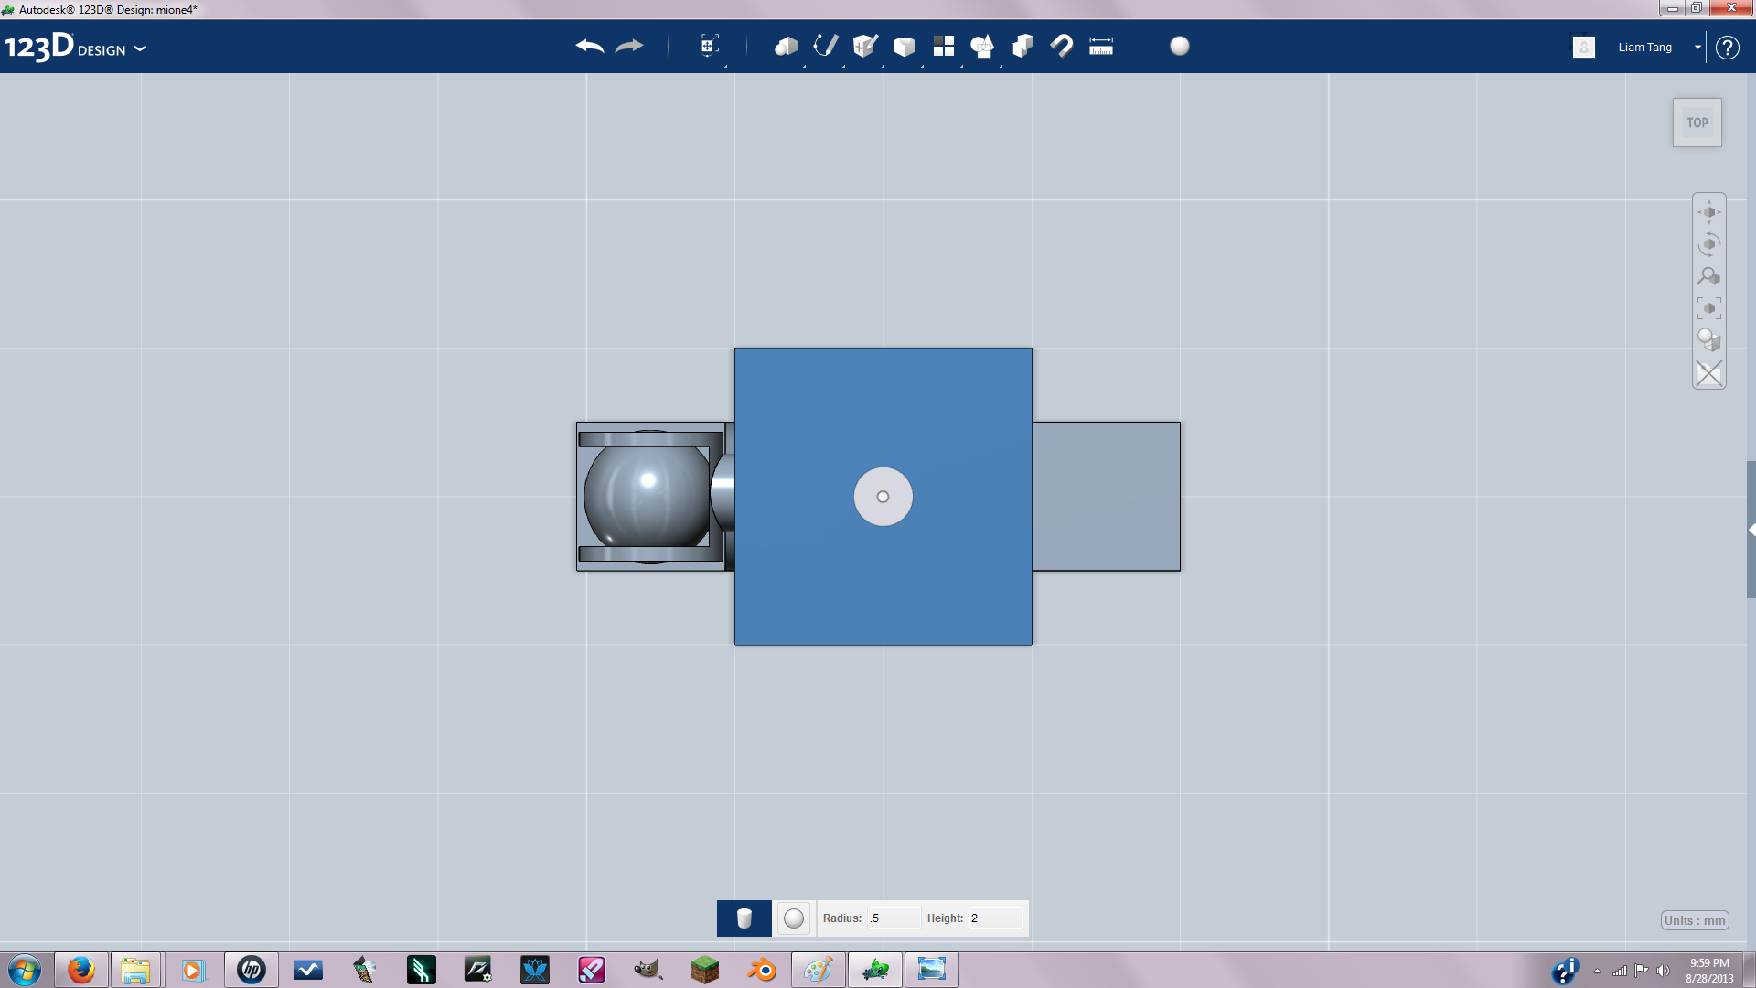Open Firefox from the taskbar

tap(80, 970)
